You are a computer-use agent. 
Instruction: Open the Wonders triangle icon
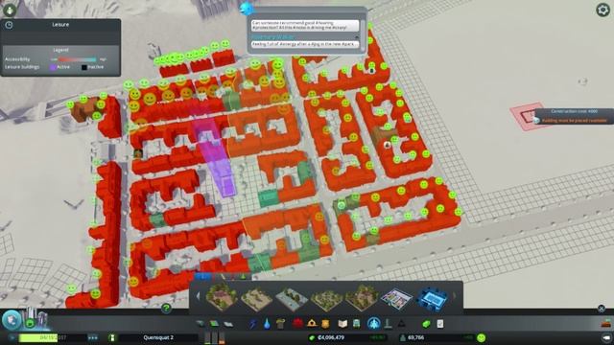click(x=402, y=324)
